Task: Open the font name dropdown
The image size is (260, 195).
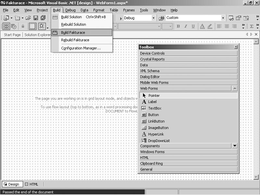Action: [x=159, y=26]
